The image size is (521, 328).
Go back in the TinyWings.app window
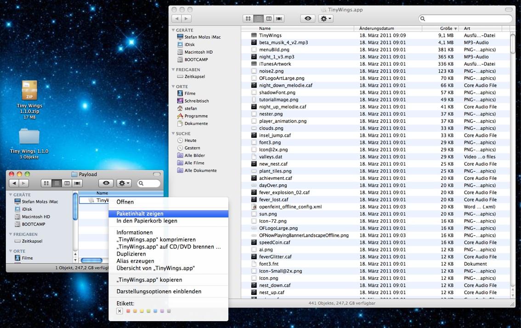click(x=177, y=18)
